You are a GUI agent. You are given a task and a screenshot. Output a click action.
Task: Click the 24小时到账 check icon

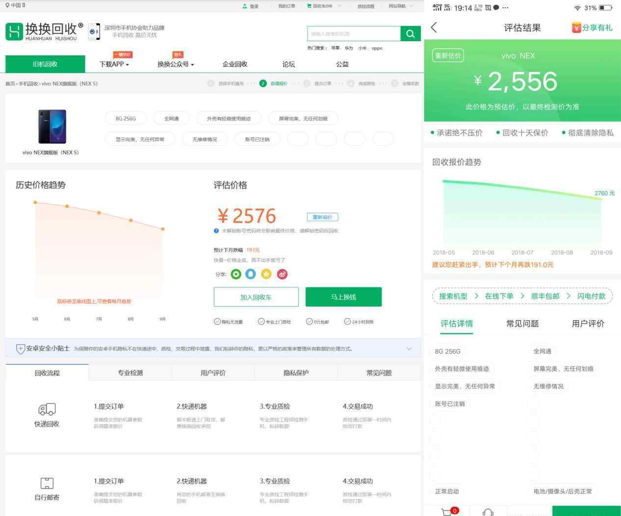(347, 322)
